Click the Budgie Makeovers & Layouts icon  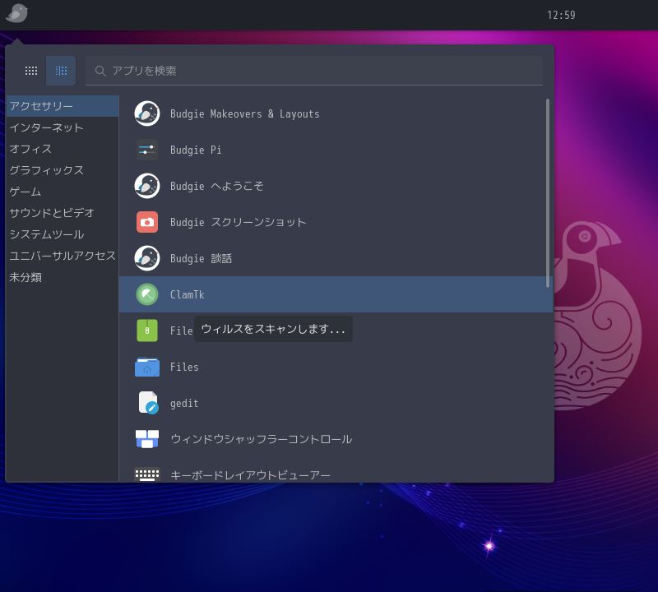[147, 113]
